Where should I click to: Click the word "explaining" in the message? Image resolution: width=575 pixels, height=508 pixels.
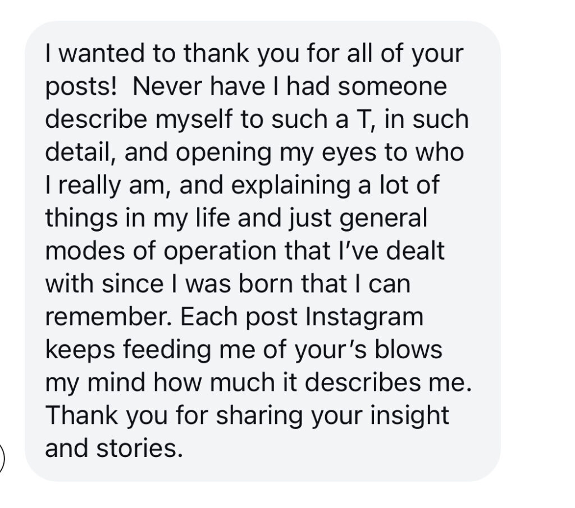(x=291, y=186)
